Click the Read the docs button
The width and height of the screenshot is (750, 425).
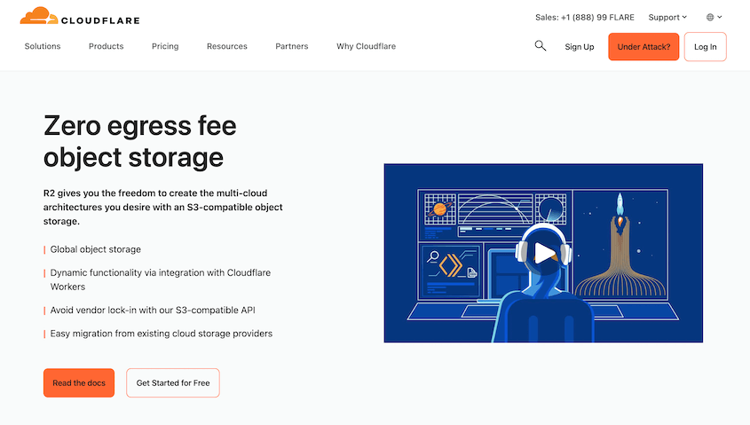(x=79, y=383)
